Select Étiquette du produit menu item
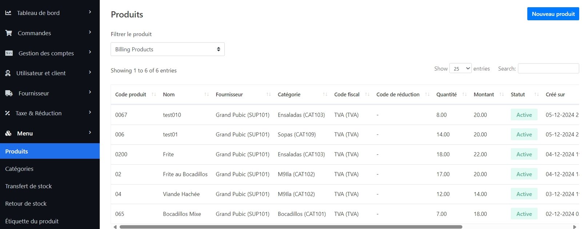 click(x=32, y=221)
